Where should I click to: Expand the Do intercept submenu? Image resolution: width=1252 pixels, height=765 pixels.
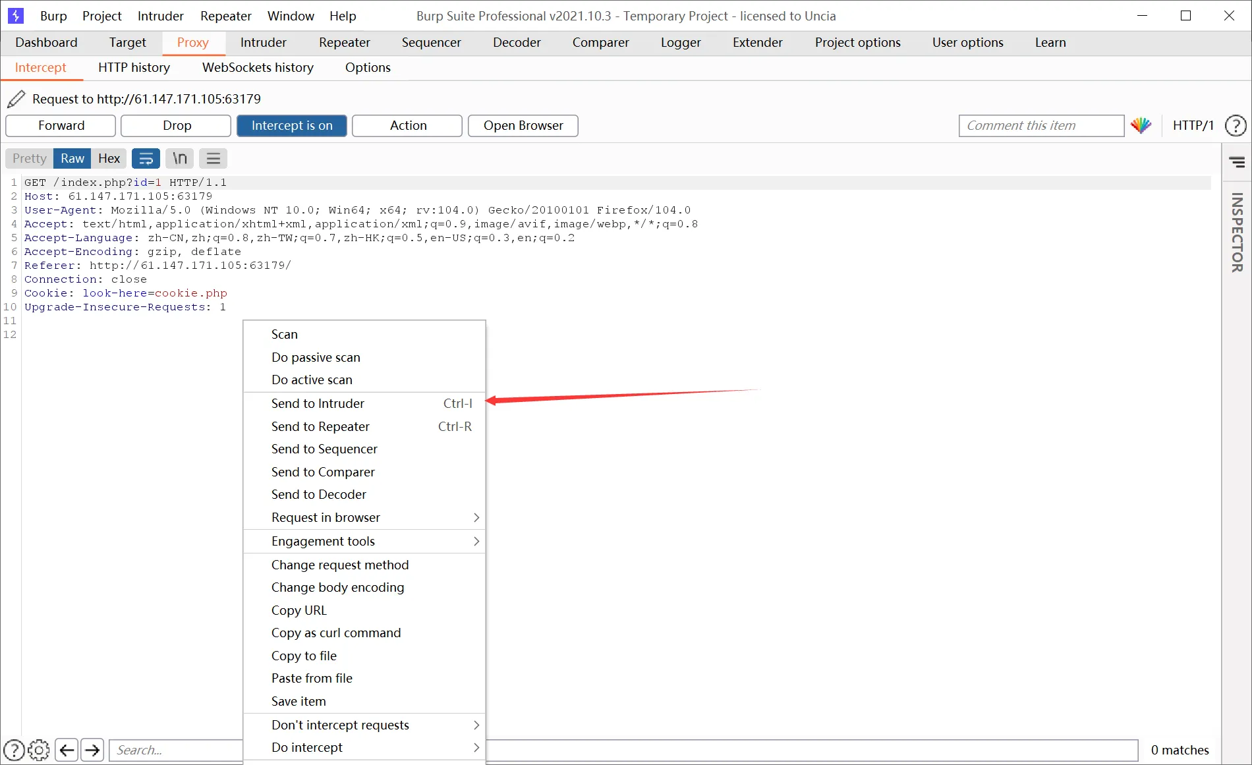tap(364, 747)
